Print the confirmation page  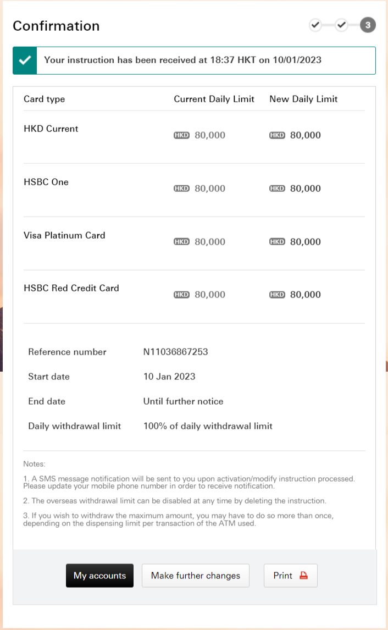(290, 575)
